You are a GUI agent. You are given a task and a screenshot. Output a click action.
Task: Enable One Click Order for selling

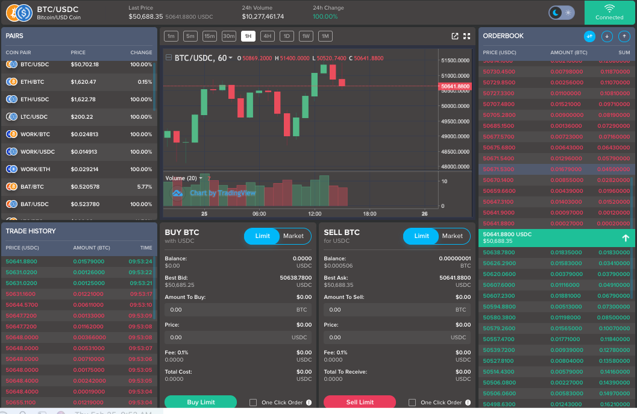coord(412,403)
